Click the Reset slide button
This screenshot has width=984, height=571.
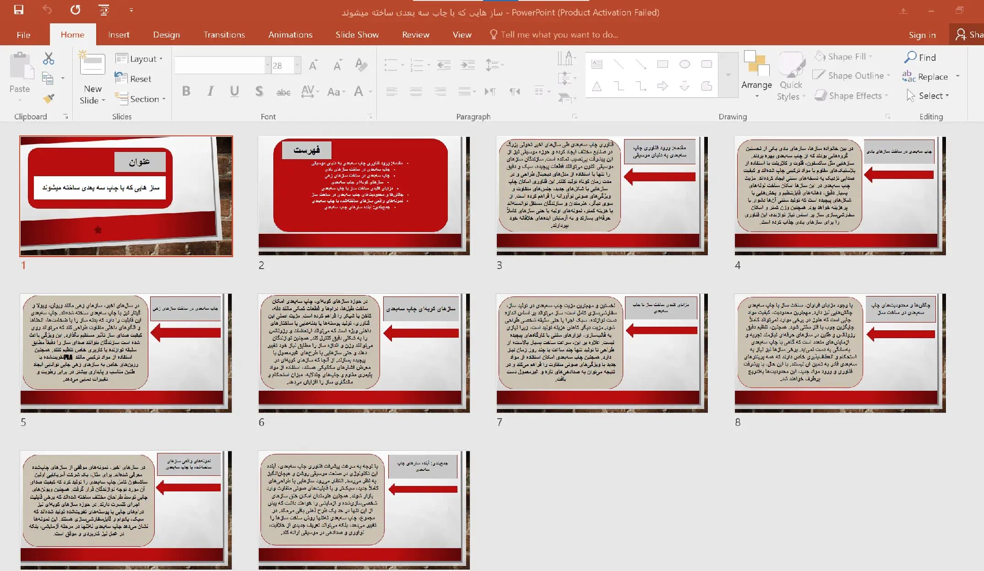133,78
